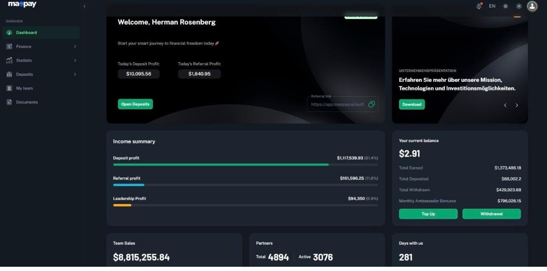The image size is (547, 271).
Task: Click the Documents file icon
Action: [x=9, y=102]
